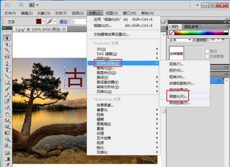Screen dimensions: 230x167
Task: Select the Rectangle tool
Action: (7, 82)
